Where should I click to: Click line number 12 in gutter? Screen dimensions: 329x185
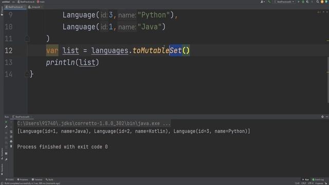(9, 50)
